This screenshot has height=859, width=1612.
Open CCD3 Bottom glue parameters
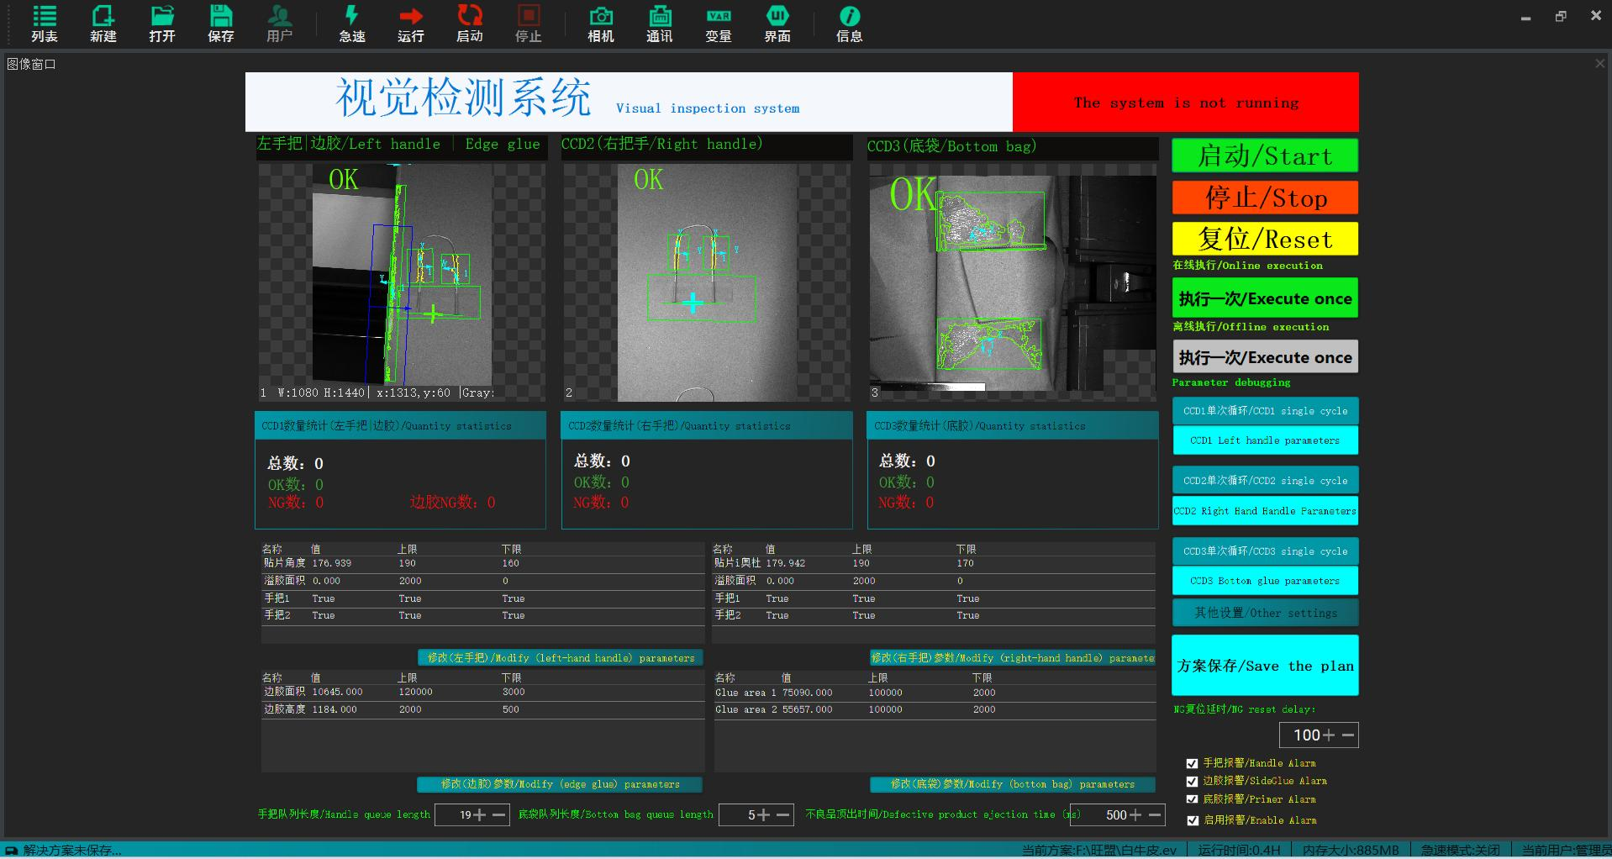pos(1265,581)
